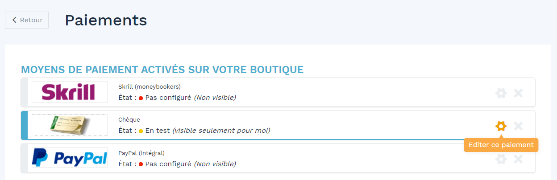
Task: Click the Moyens de paiement activés heading
Action: (x=162, y=70)
